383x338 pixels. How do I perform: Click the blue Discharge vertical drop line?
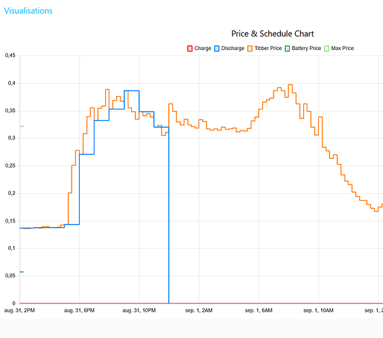click(169, 215)
